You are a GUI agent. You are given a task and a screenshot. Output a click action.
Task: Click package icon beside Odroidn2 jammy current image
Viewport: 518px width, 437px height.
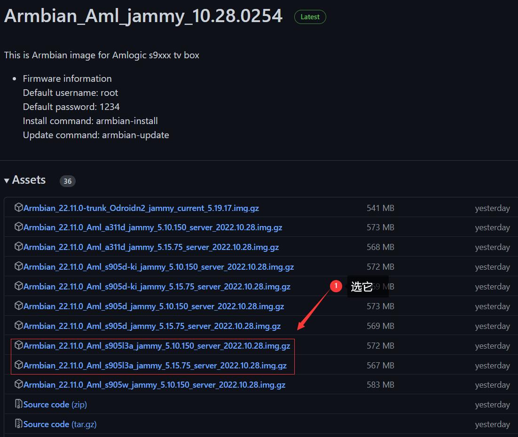19,207
